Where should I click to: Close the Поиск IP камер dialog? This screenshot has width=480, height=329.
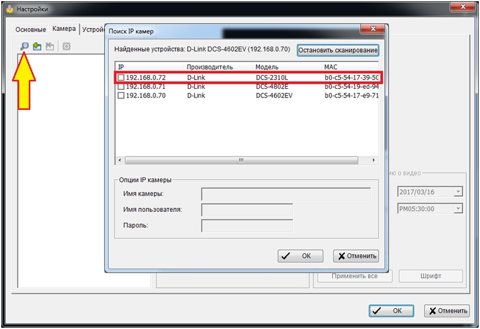(x=372, y=30)
